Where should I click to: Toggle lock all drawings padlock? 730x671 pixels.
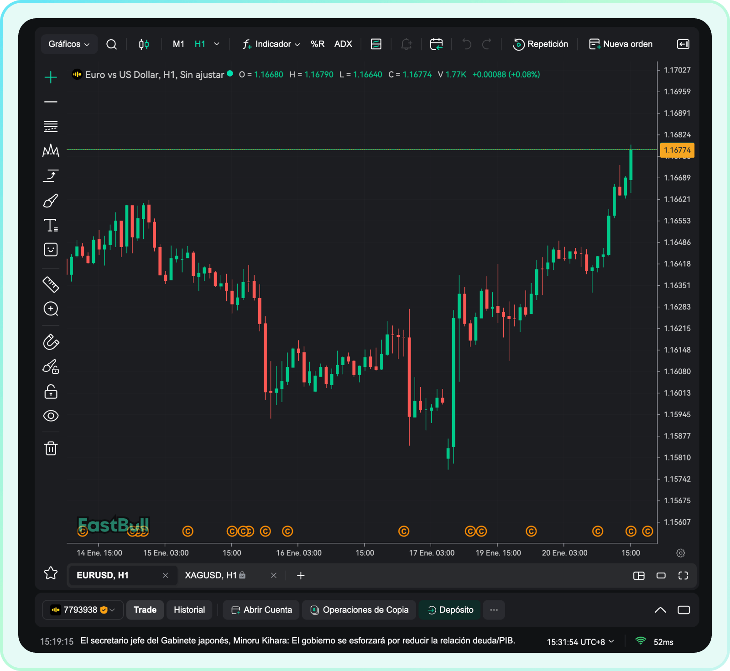[x=51, y=392]
